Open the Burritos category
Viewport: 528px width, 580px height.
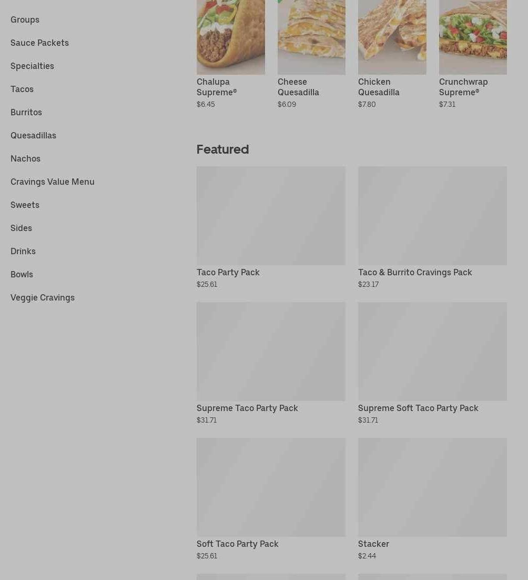(26, 113)
